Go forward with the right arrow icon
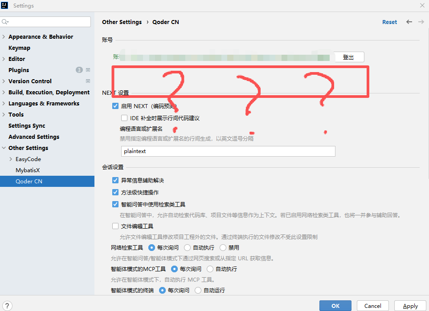Screen dimensions: 429x311 tap(421, 22)
